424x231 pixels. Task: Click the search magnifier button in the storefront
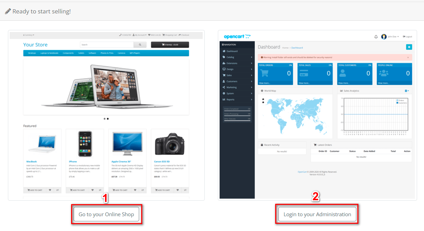[x=140, y=45]
